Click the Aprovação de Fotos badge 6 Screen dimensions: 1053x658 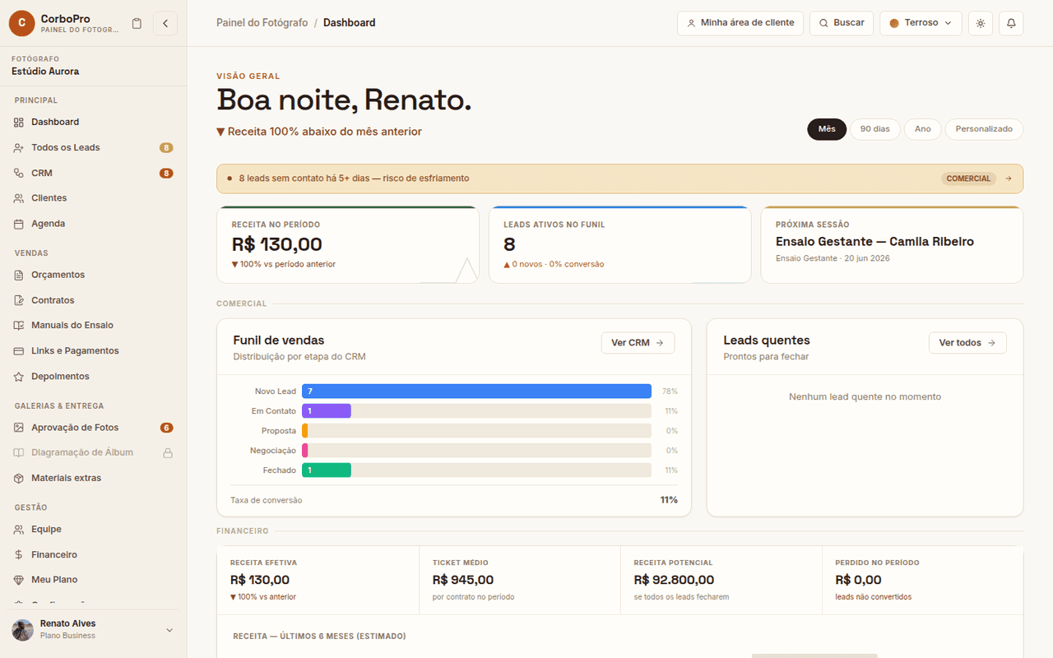click(166, 428)
